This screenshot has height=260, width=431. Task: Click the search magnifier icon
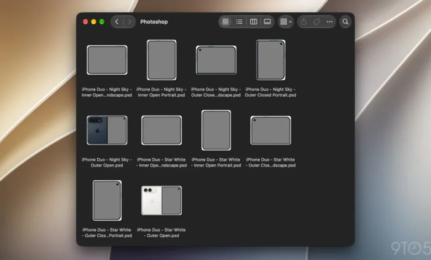[x=345, y=22]
